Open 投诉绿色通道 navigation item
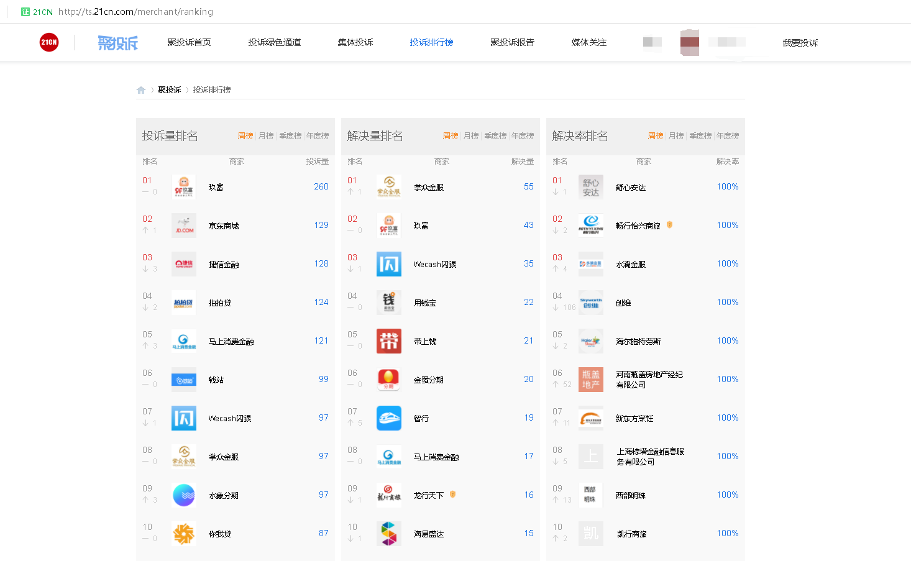This screenshot has height=561, width=911. tap(275, 42)
